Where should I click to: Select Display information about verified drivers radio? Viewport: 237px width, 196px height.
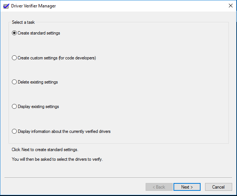pyautogui.click(x=14, y=131)
